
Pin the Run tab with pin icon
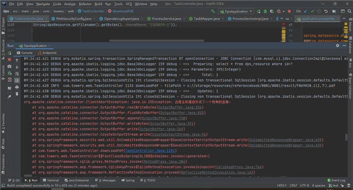[9, 97]
